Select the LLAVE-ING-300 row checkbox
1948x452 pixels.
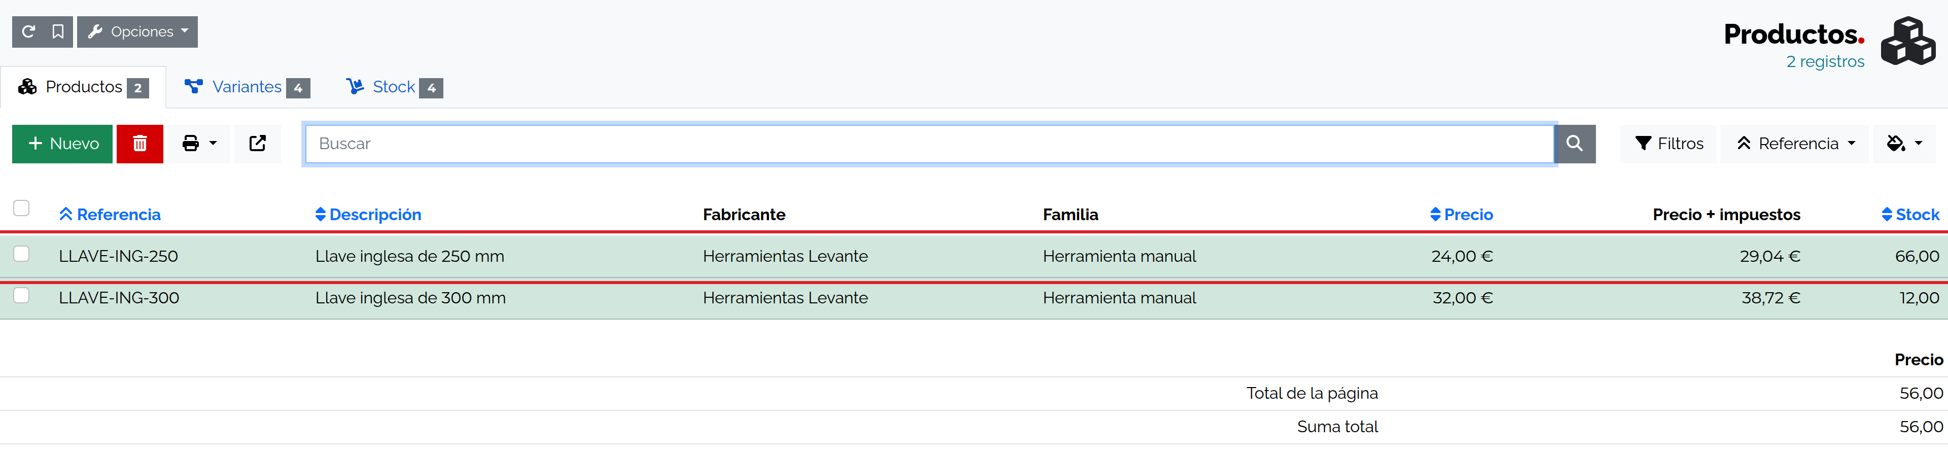coord(21,296)
